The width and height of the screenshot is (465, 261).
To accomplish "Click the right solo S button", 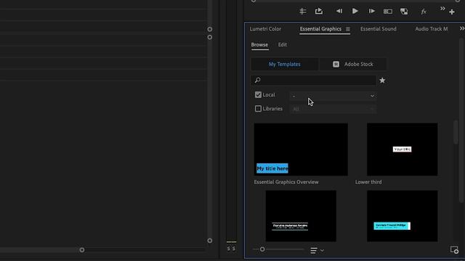I will [x=234, y=249].
